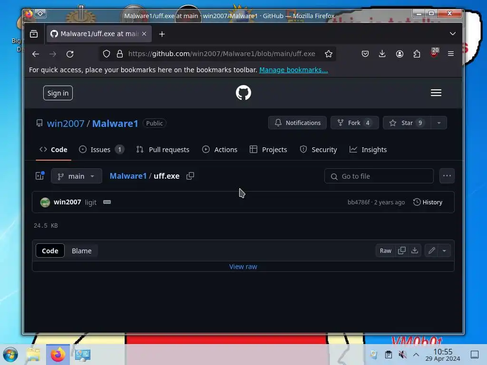The image size is (487, 365).
Task: Open the Security tab
Action: [318, 150]
